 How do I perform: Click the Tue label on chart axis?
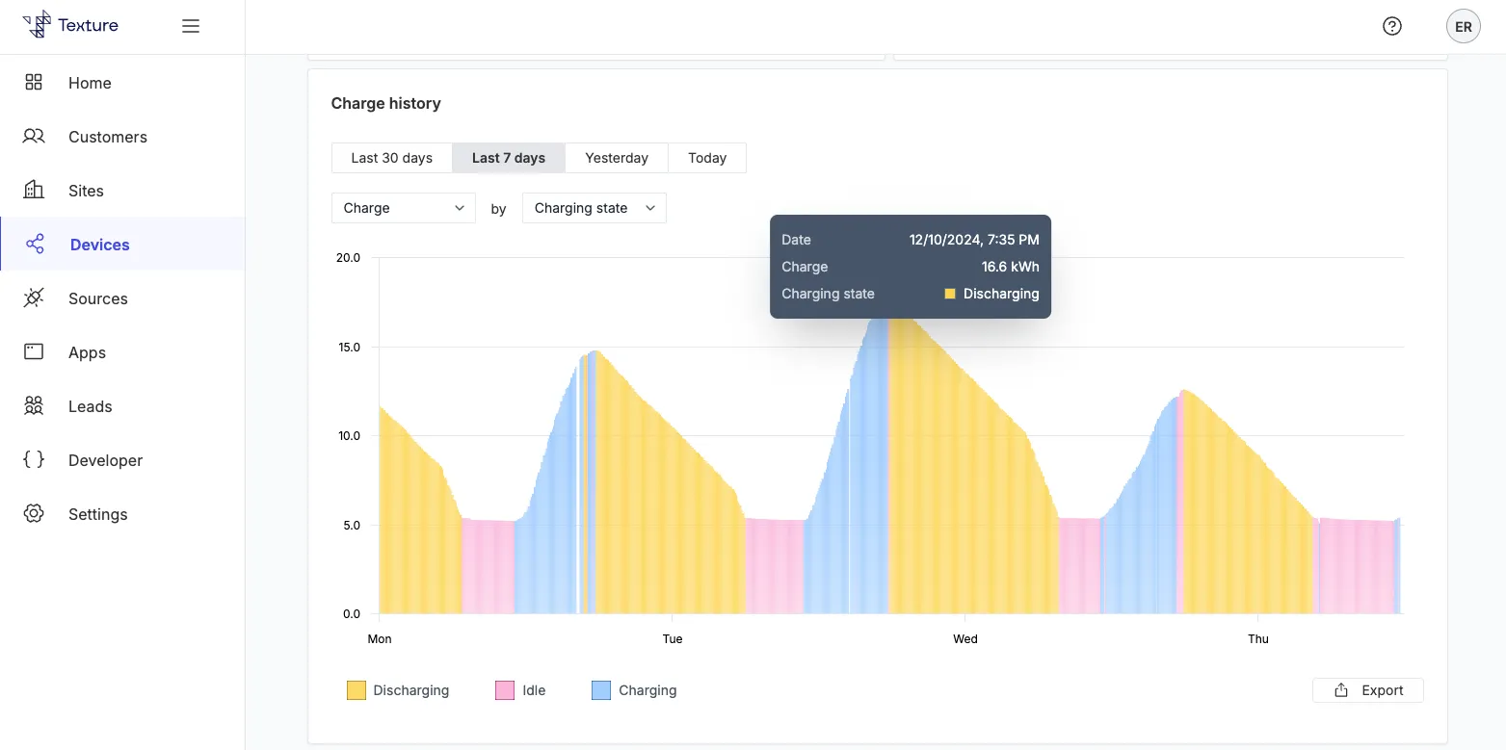[x=673, y=639]
